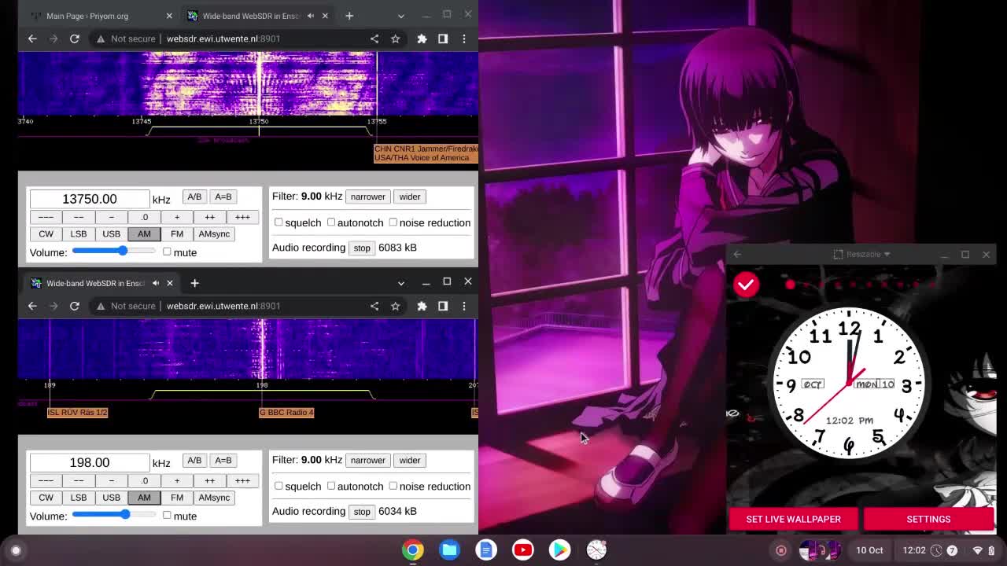This screenshot has height=566, width=1007.
Task: Open a new tab in the top browser window
Action: coord(349,16)
